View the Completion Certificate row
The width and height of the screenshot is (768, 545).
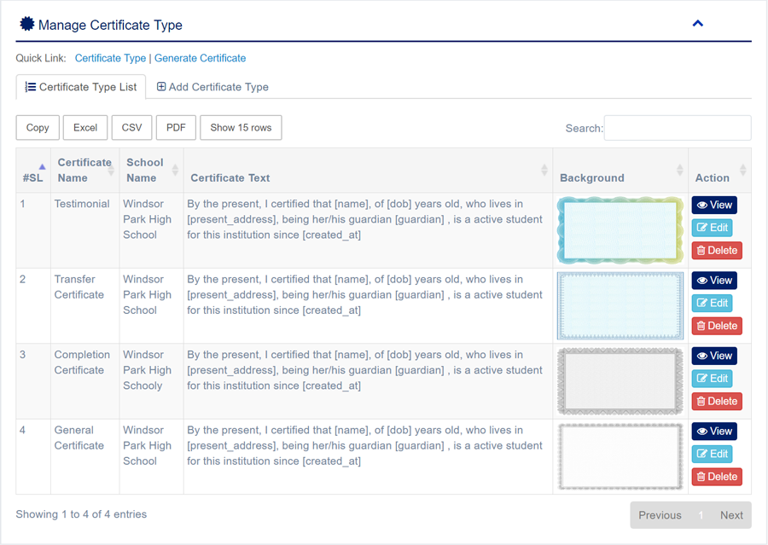tap(714, 356)
